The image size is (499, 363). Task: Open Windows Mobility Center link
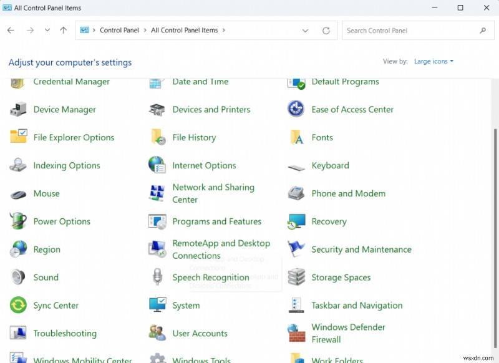83,359
